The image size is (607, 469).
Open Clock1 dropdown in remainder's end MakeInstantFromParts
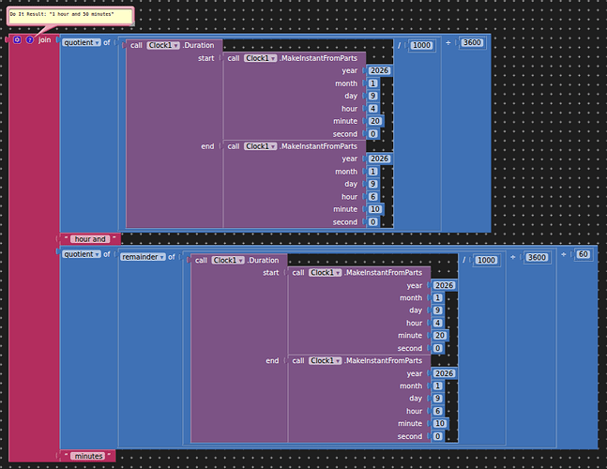click(325, 360)
